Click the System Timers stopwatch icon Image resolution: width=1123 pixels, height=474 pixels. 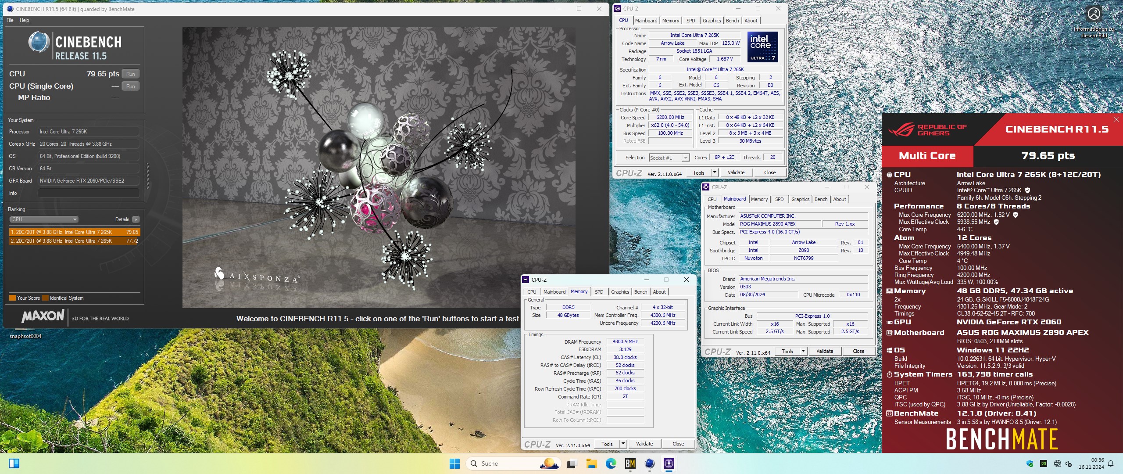889,374
